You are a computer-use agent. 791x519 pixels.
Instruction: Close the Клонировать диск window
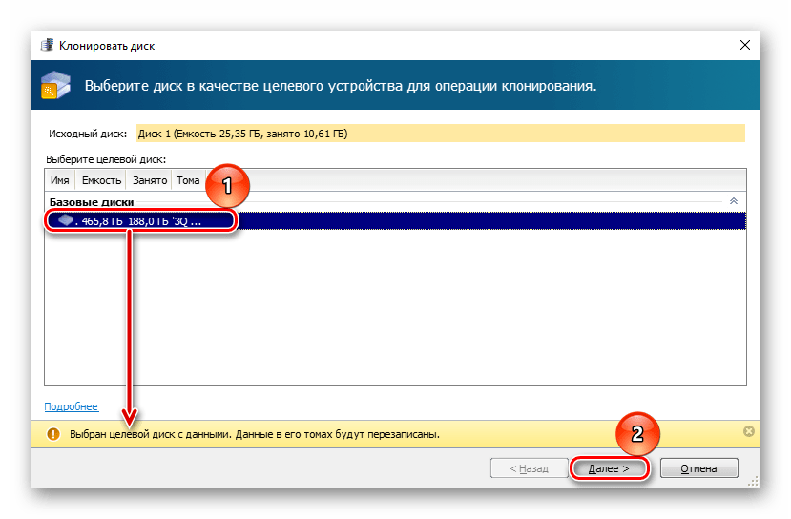744,45
